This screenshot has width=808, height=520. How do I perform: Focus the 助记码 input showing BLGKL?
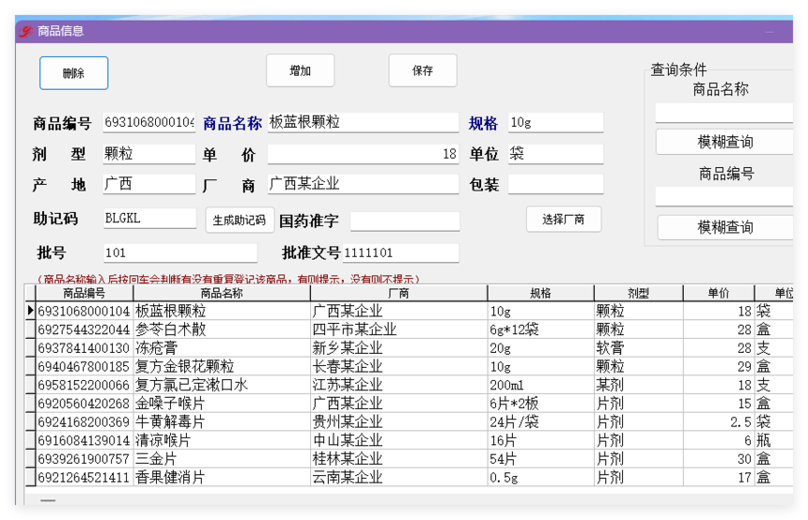click(x=149, y=219)
